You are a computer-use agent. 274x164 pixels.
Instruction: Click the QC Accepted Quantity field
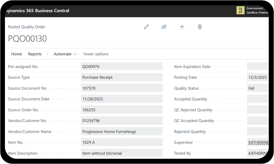pyautogui.click(x=258, y=120)
